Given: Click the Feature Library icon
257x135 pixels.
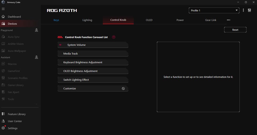Looking at the screenshot, I should click(3, 114).
